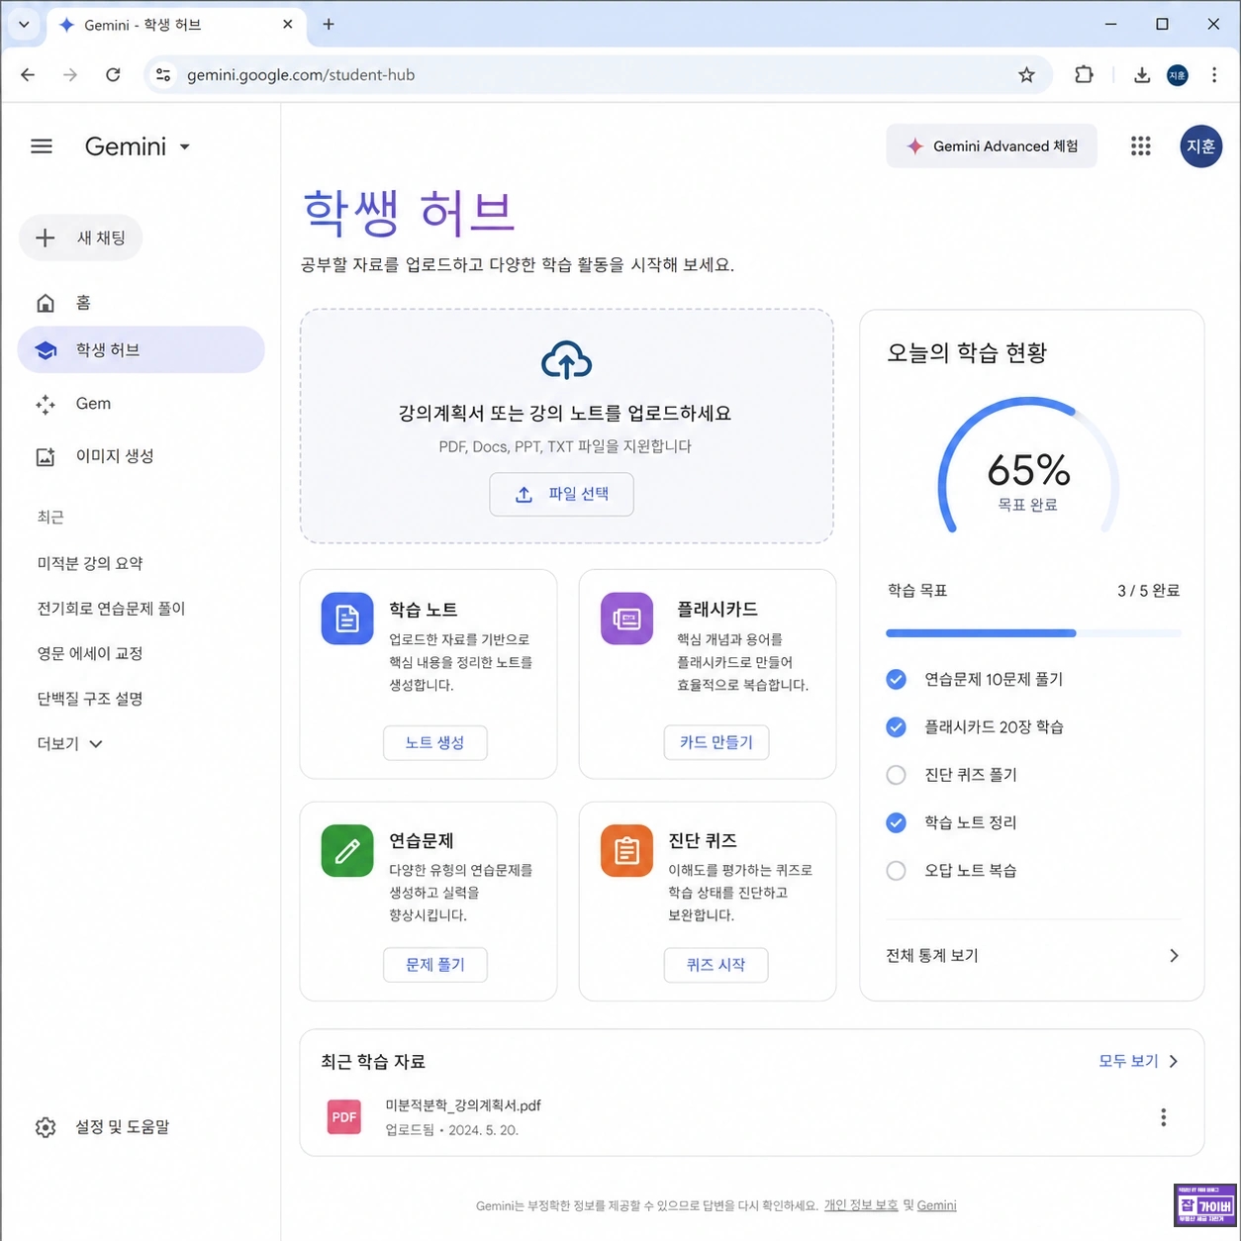Uncheck 연습문제 10문제 풀기 goal
Screen dimensions: 1241x1241
(x=896, y=679)
